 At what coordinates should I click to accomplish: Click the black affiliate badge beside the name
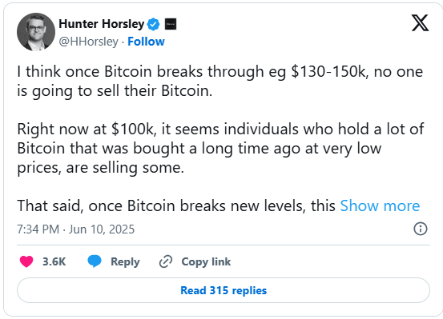coord(171,24)
